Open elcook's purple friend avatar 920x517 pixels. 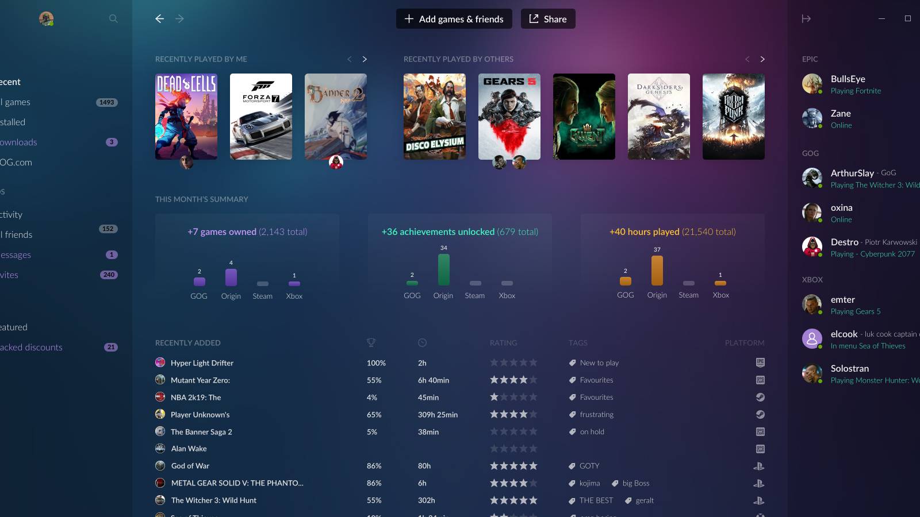(812, 339)
